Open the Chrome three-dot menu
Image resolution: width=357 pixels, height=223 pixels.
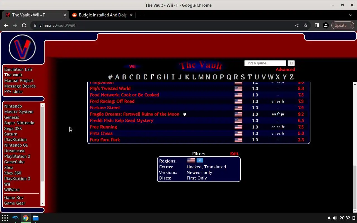[x=351, y=25]
